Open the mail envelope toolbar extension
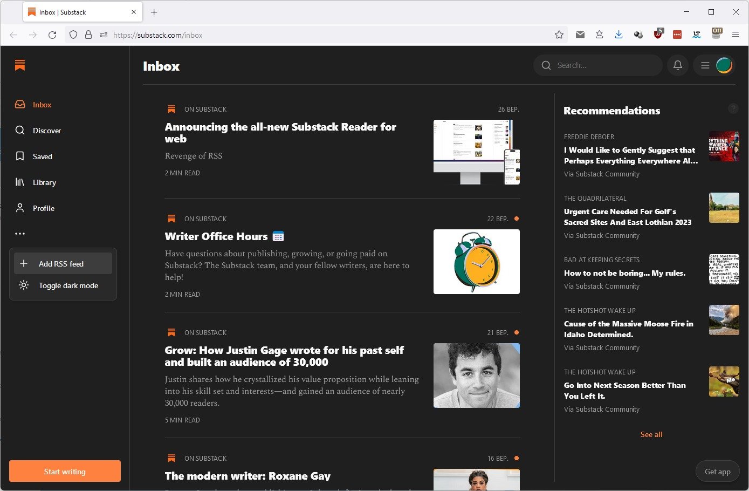This screenshot has height=491, width=749. (580, 35)
